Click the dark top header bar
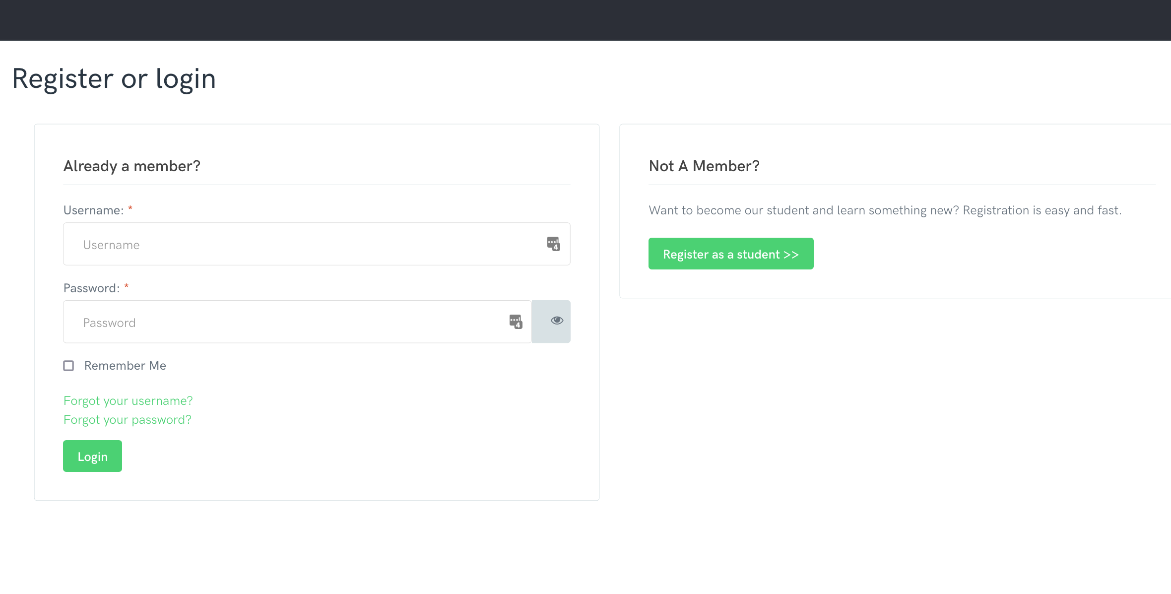Screen dimensions: 1171x594 pyautogui.click(x=585, y=20)
